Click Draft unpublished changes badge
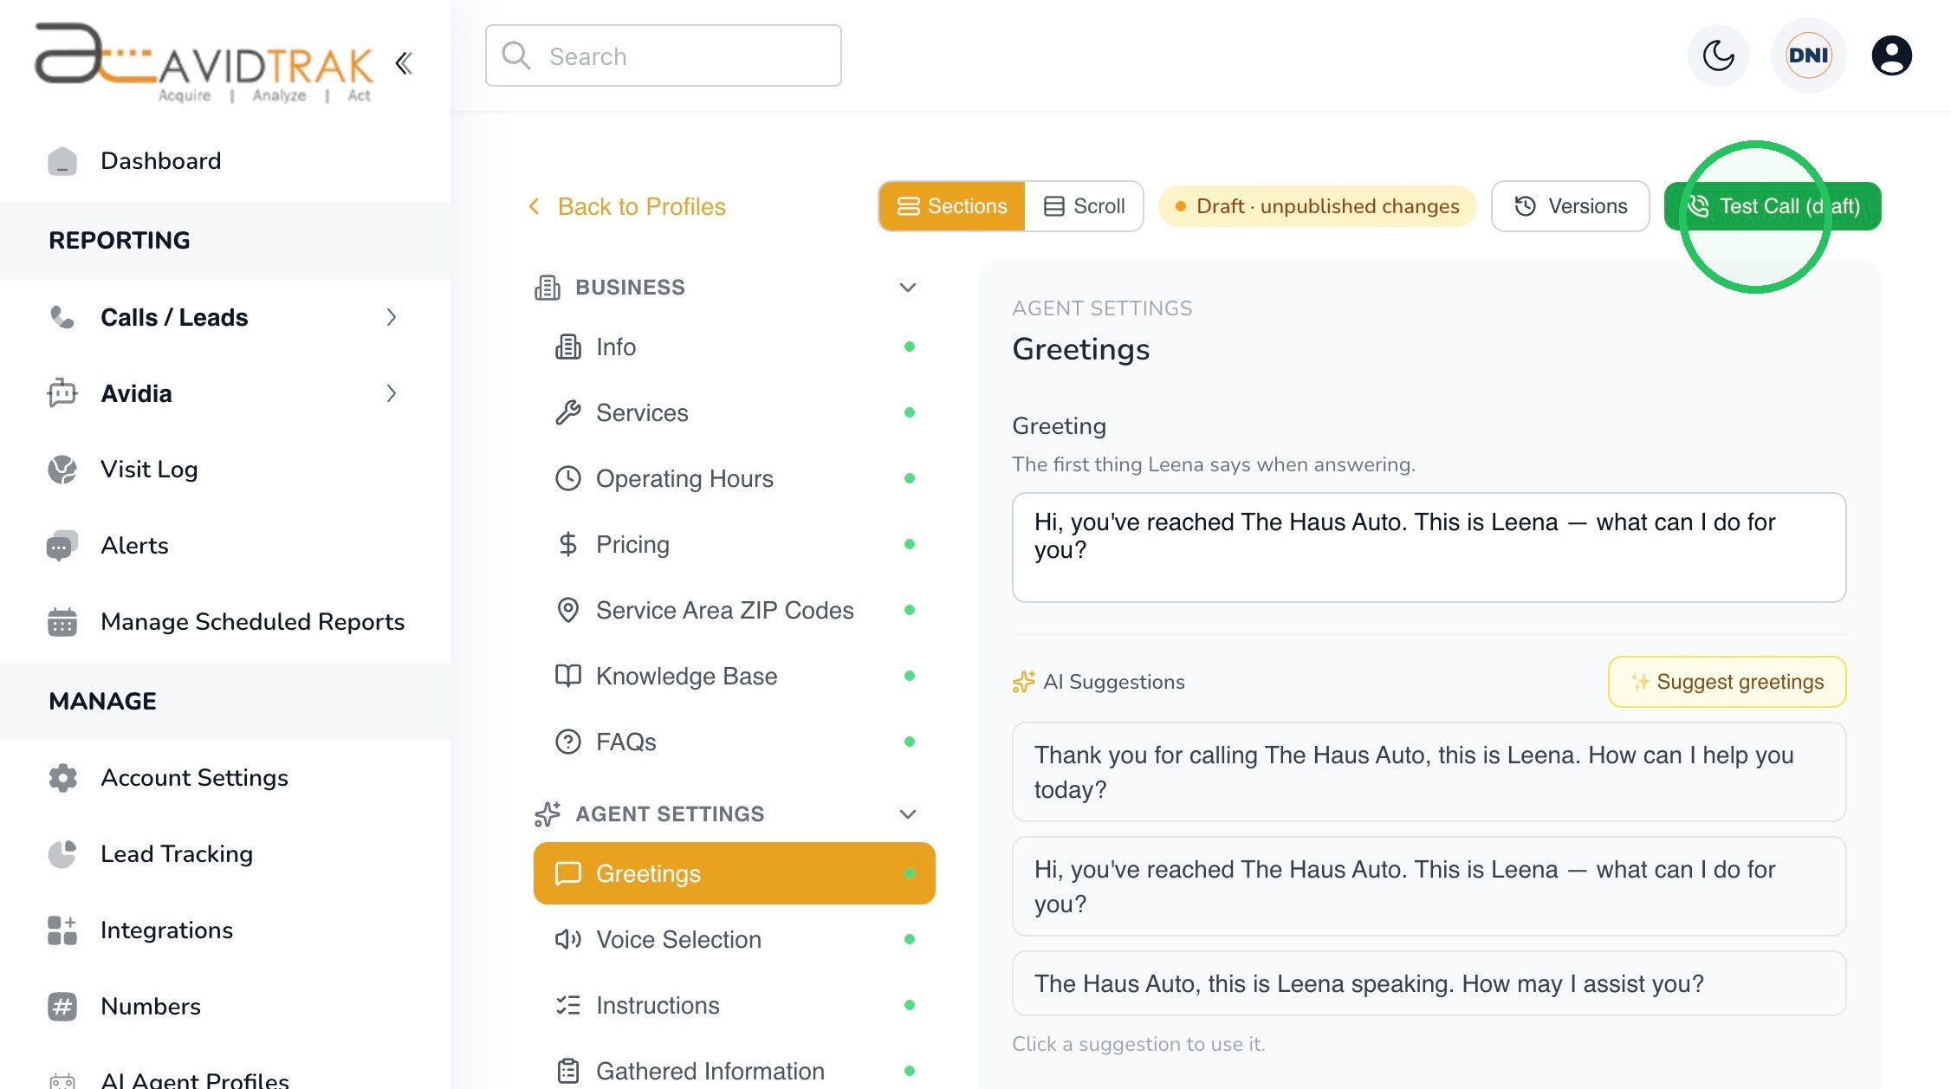The image size is (1951, 1089). [x=1317, y=206]
